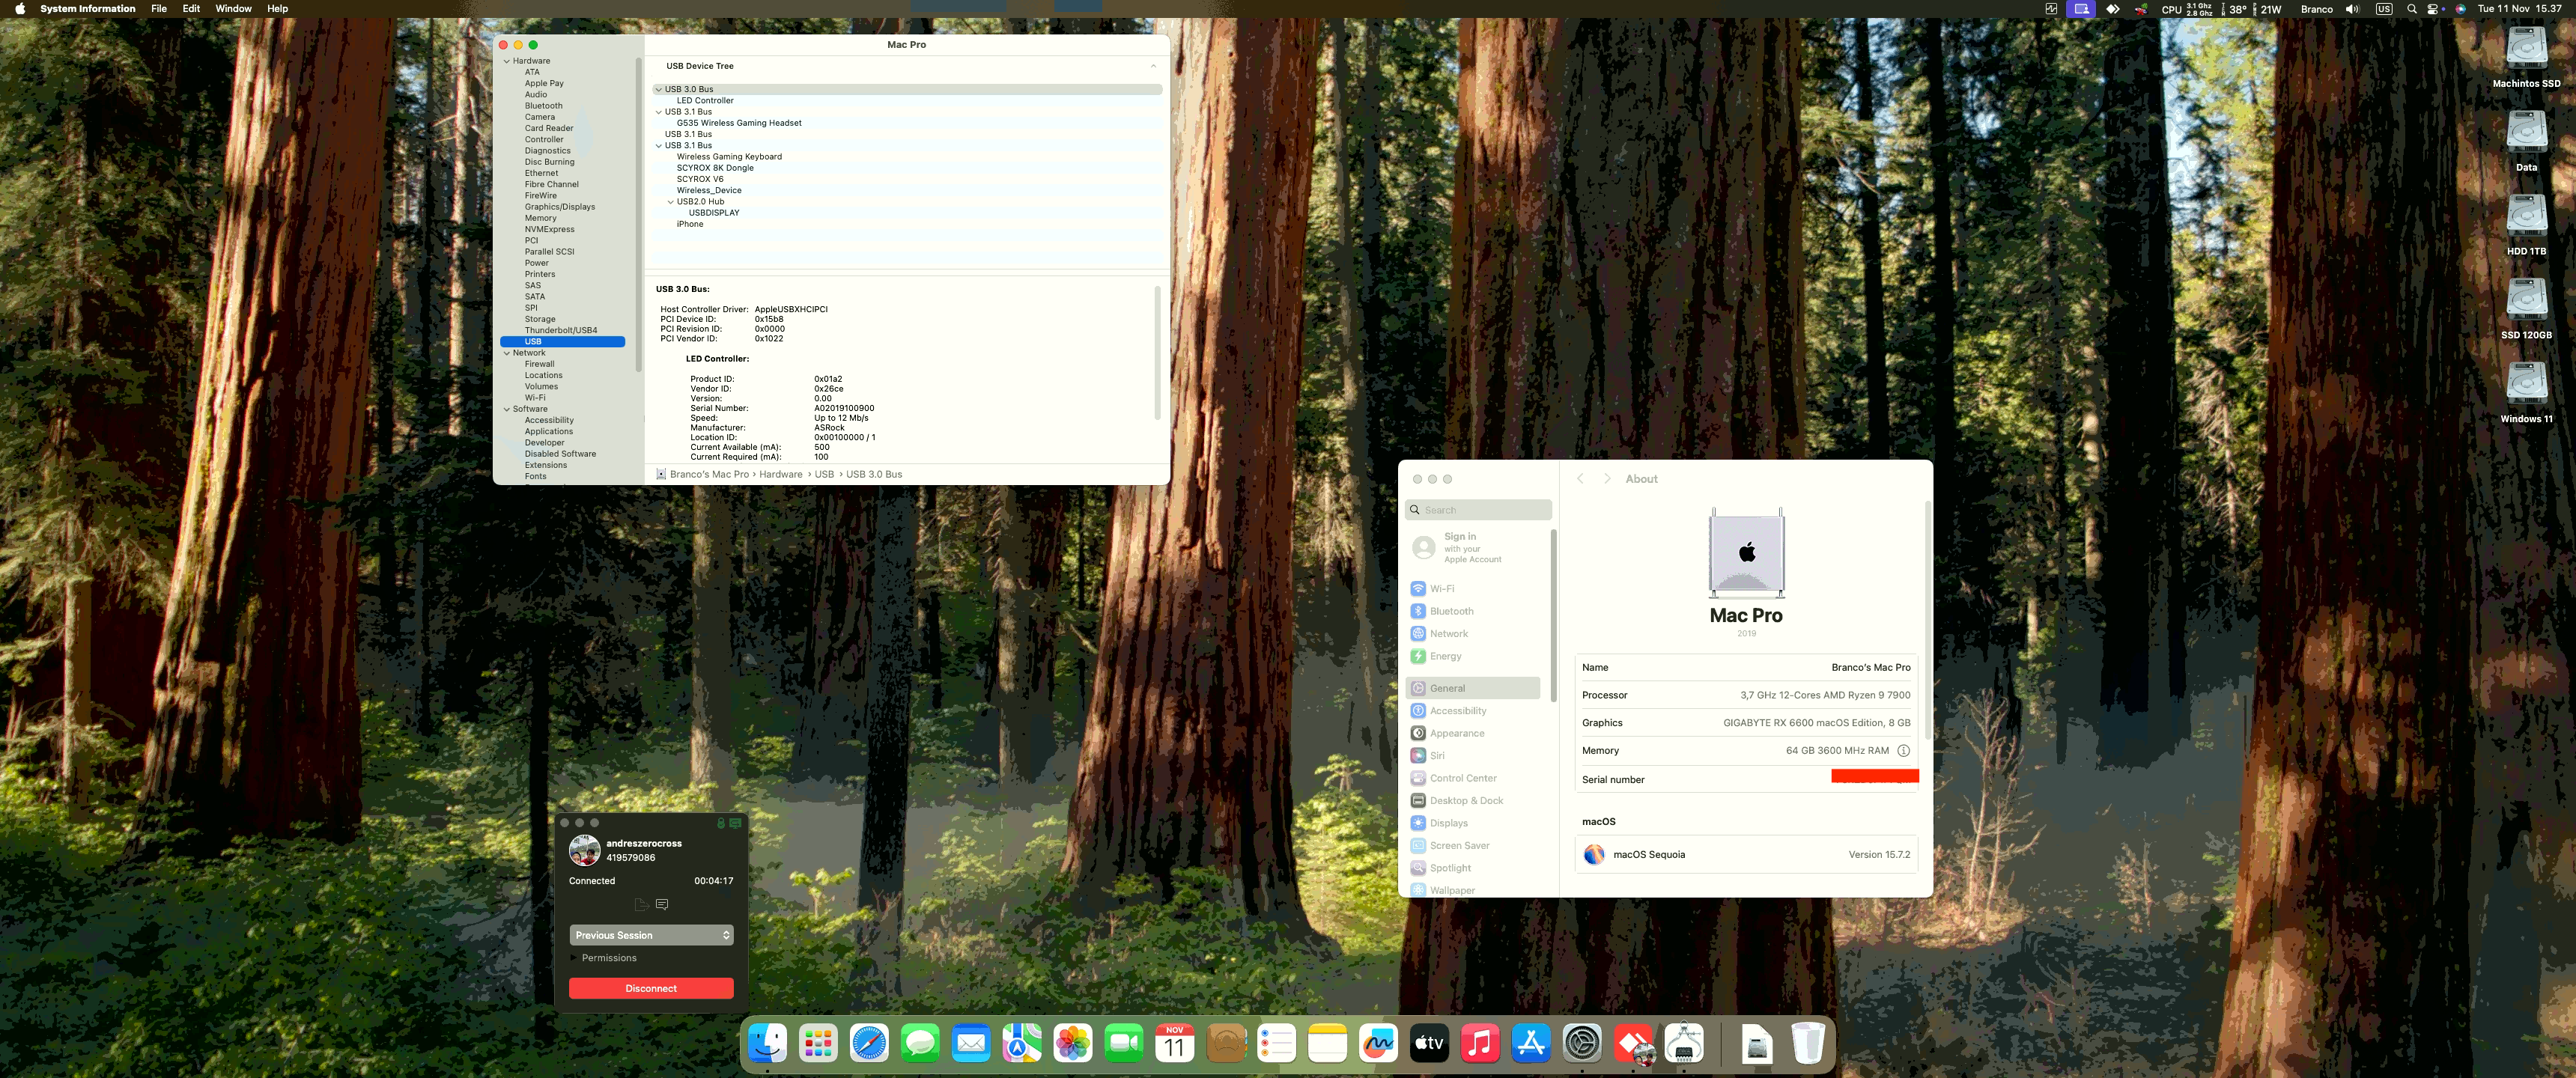Launch Safari from the Dock
The image size is (2576, 1078).
tap(869, 1044)
